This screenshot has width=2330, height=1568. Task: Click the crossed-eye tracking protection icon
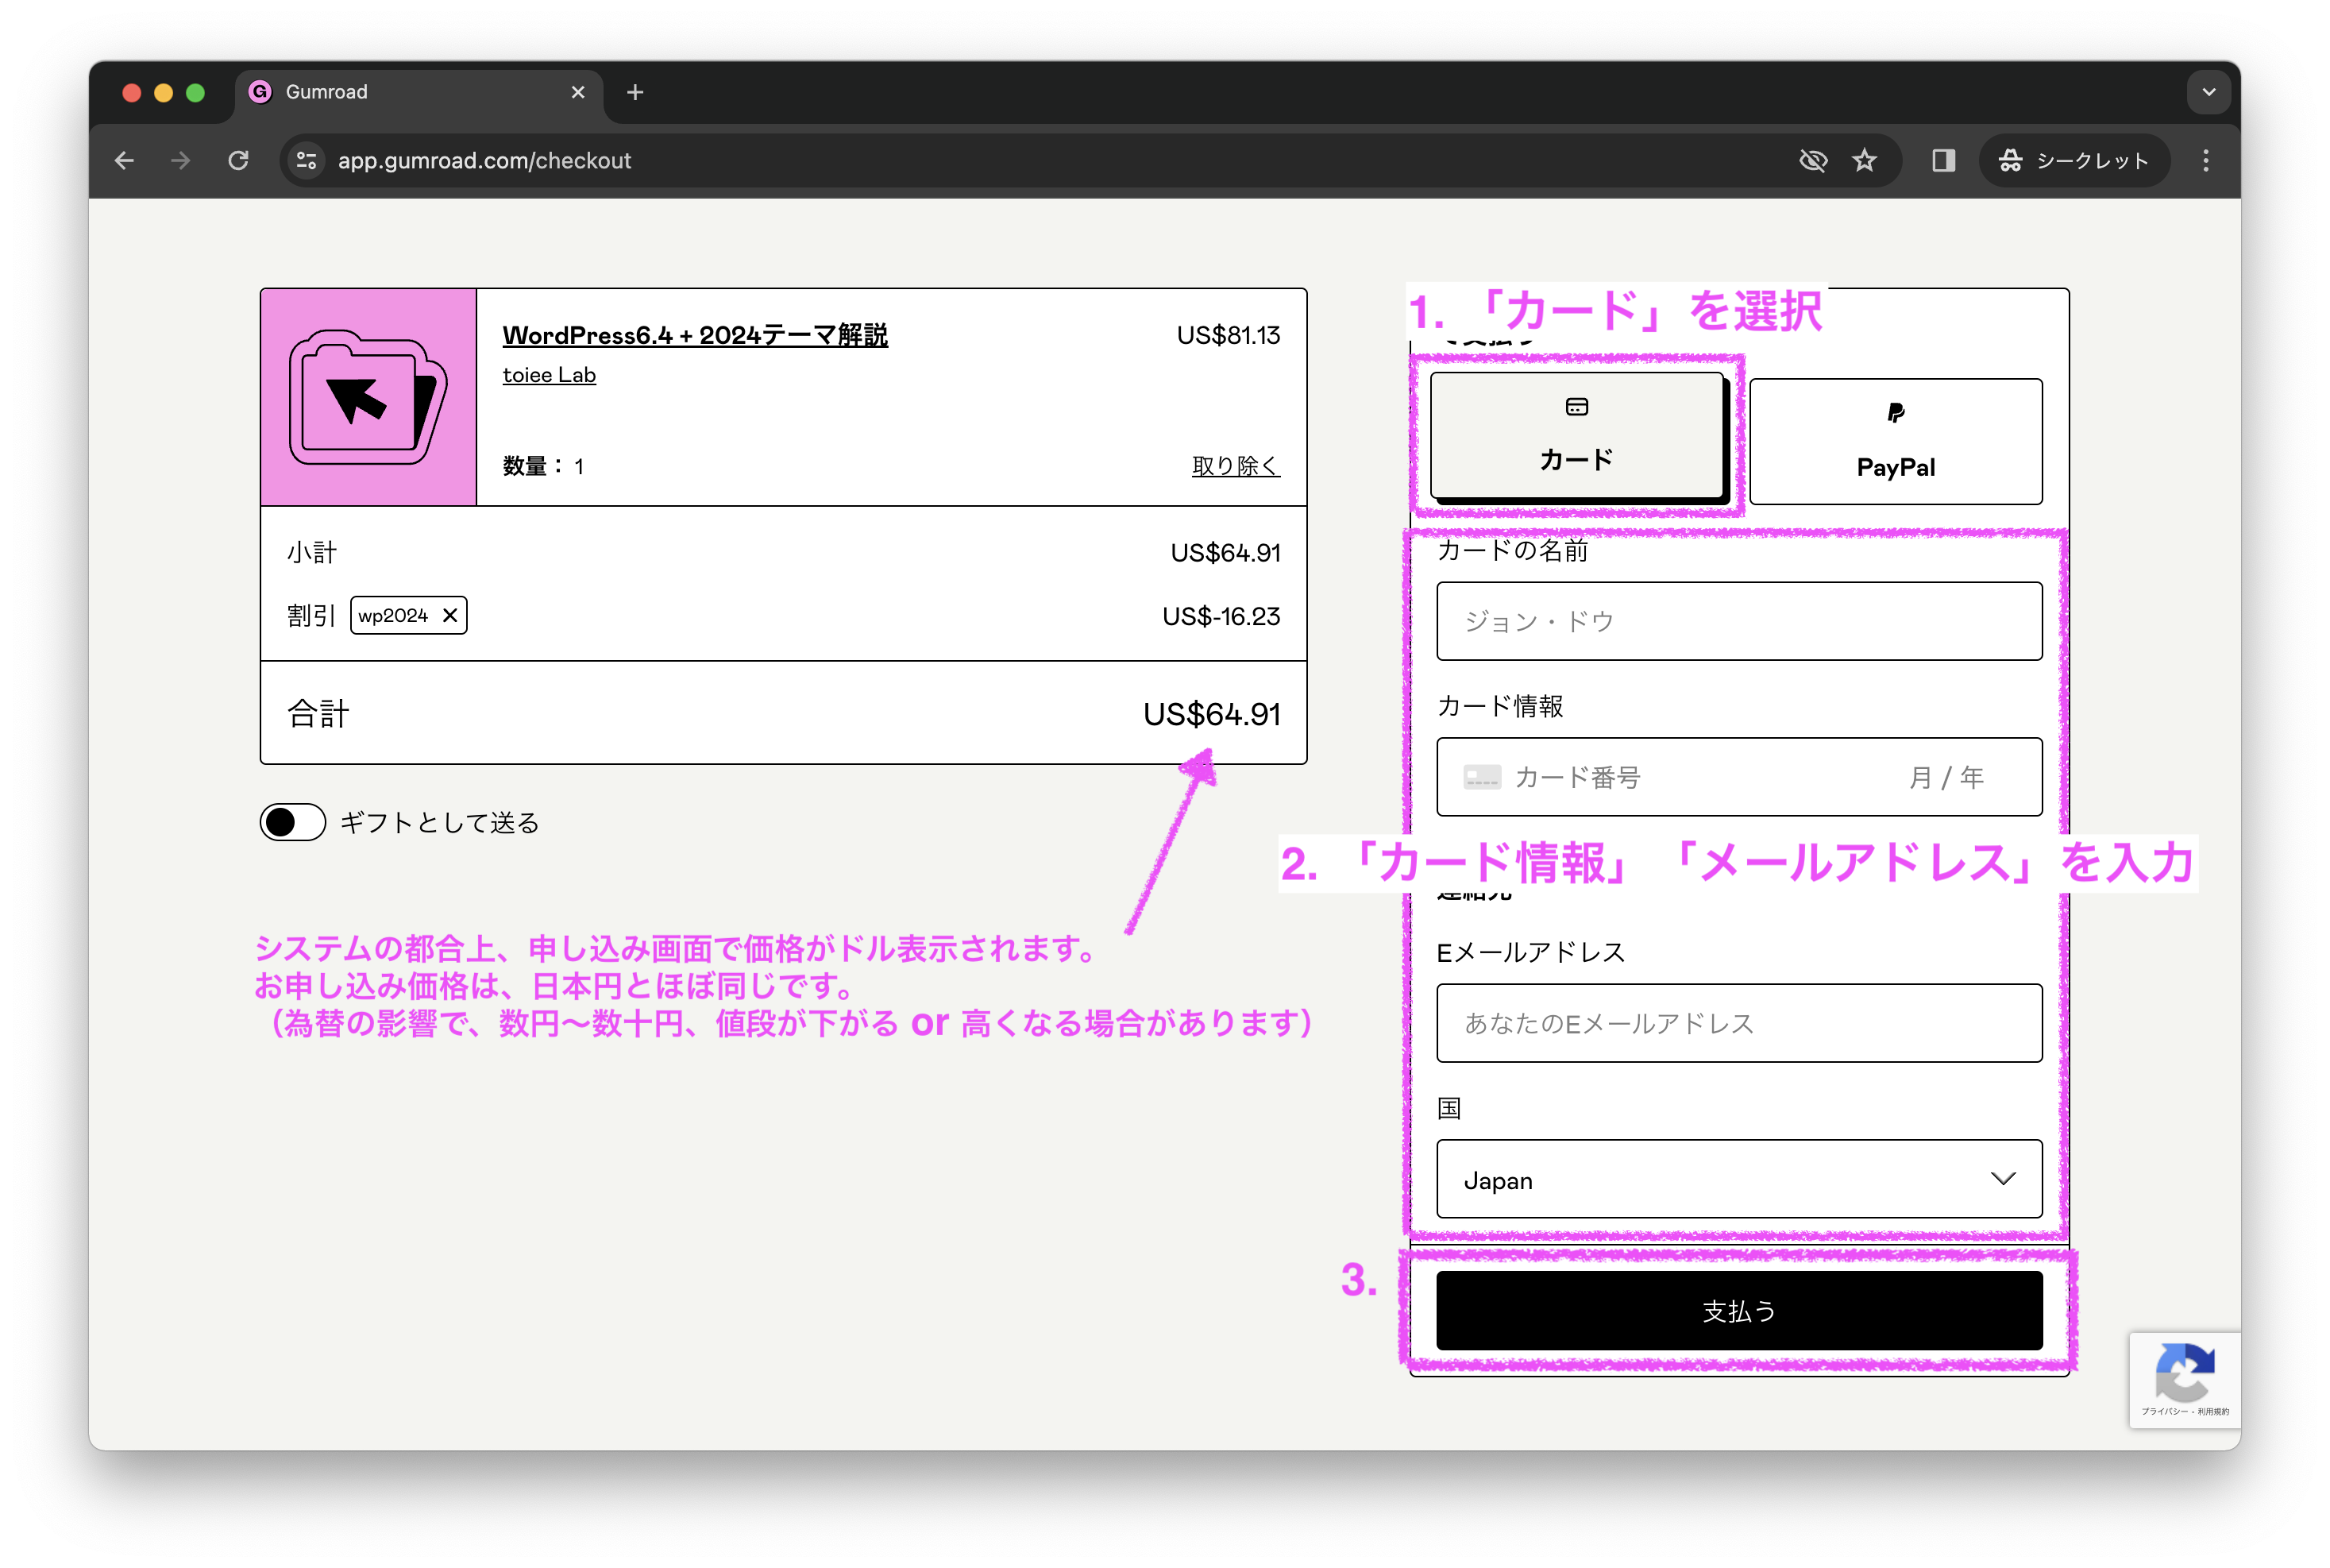coord(1812,160)
